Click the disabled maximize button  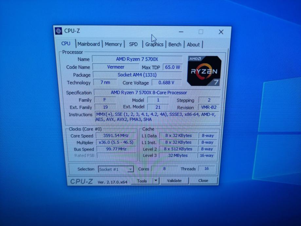point(201,32)
